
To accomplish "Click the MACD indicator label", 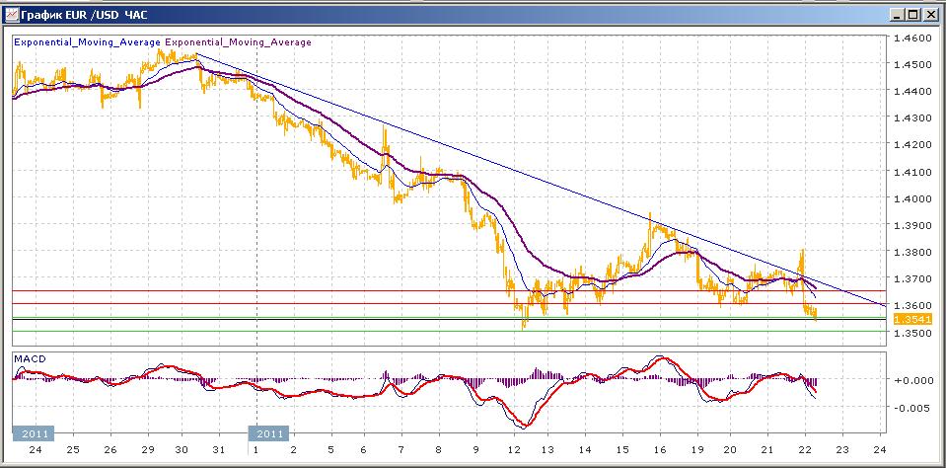I will point(30,358).
